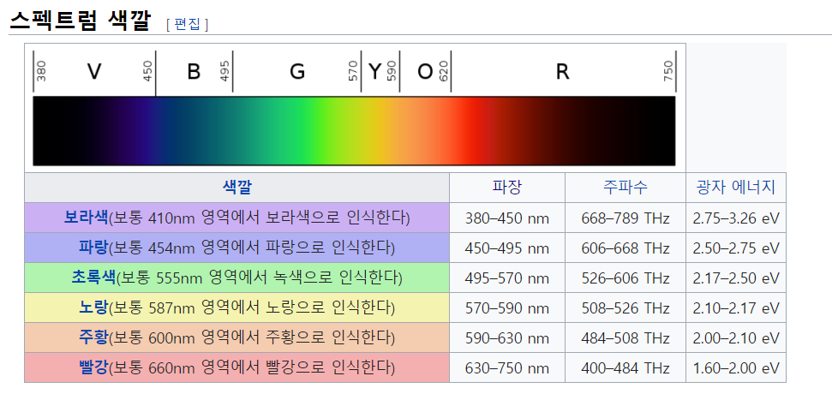
Task: Open the 파랑 color link
Action: click(93, 248)
